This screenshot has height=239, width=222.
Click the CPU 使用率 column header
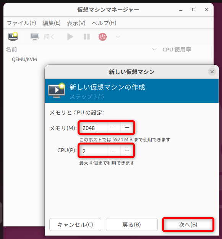[177, 50]
